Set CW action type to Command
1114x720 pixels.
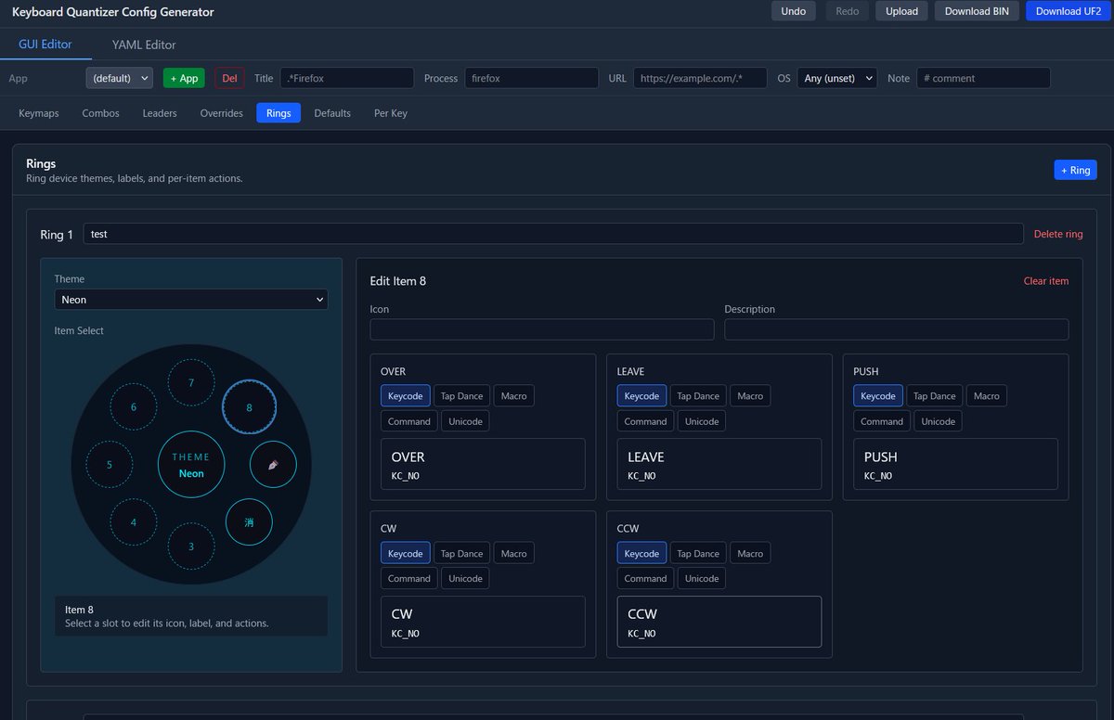pos(409,578)
